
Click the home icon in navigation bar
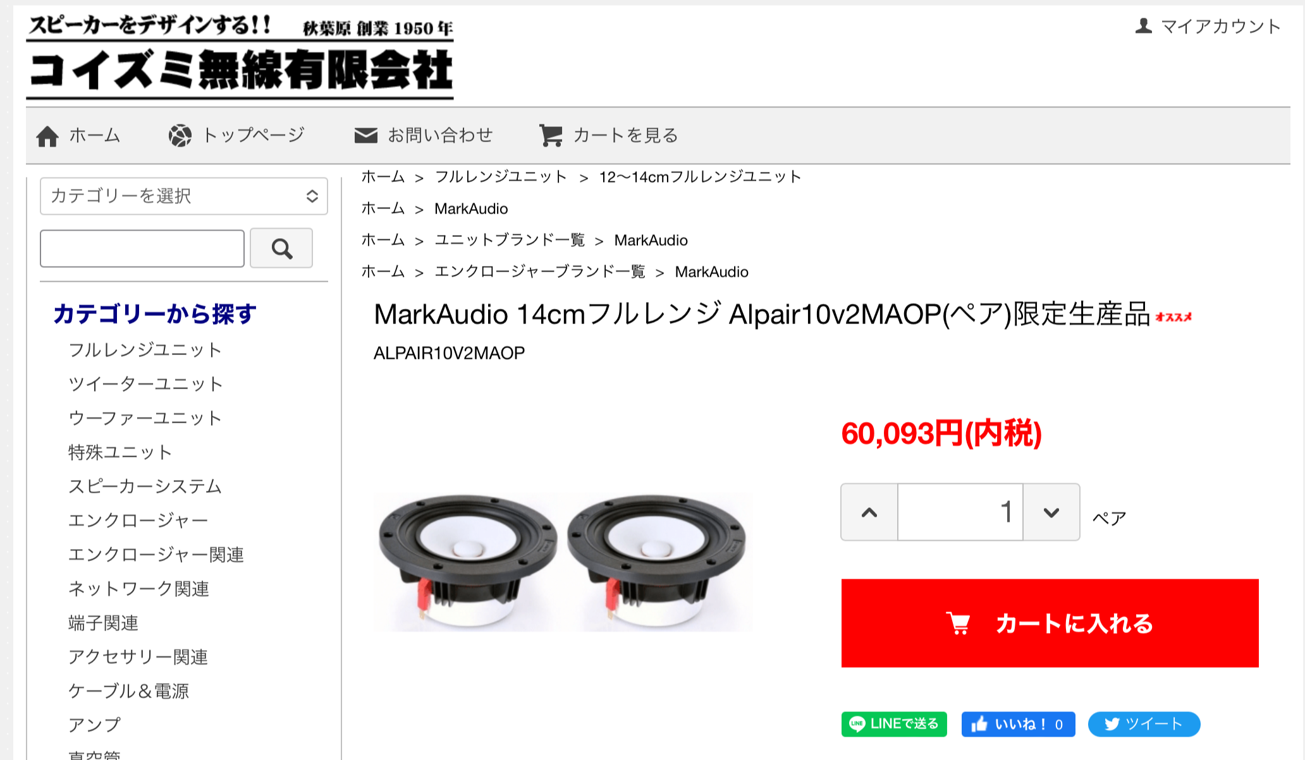point(47,136)
